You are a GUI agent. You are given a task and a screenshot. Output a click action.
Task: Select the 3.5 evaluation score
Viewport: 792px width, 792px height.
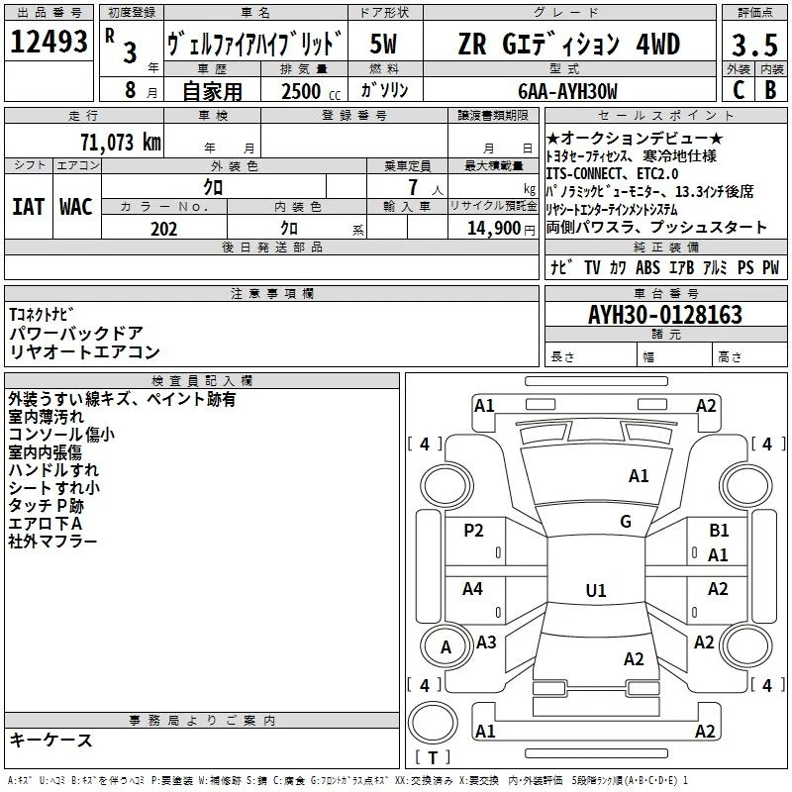coord(754,45)
